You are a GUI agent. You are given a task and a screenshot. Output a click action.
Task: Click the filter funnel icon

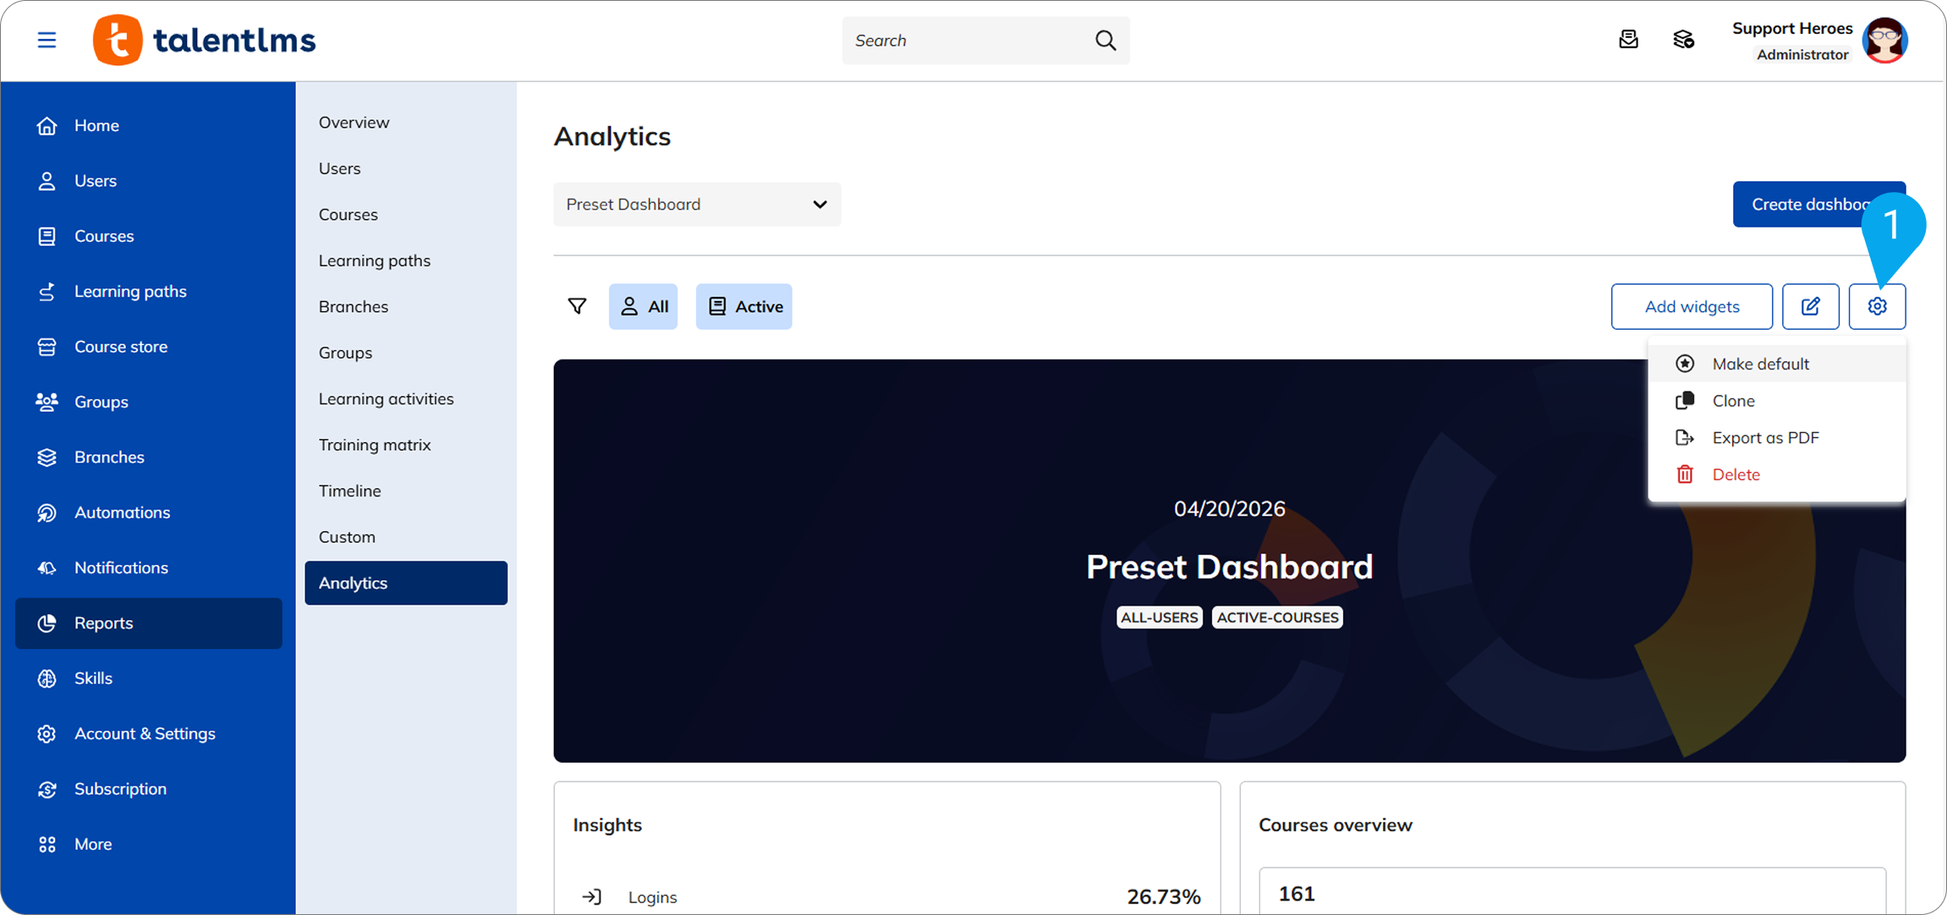coord(577,306)
